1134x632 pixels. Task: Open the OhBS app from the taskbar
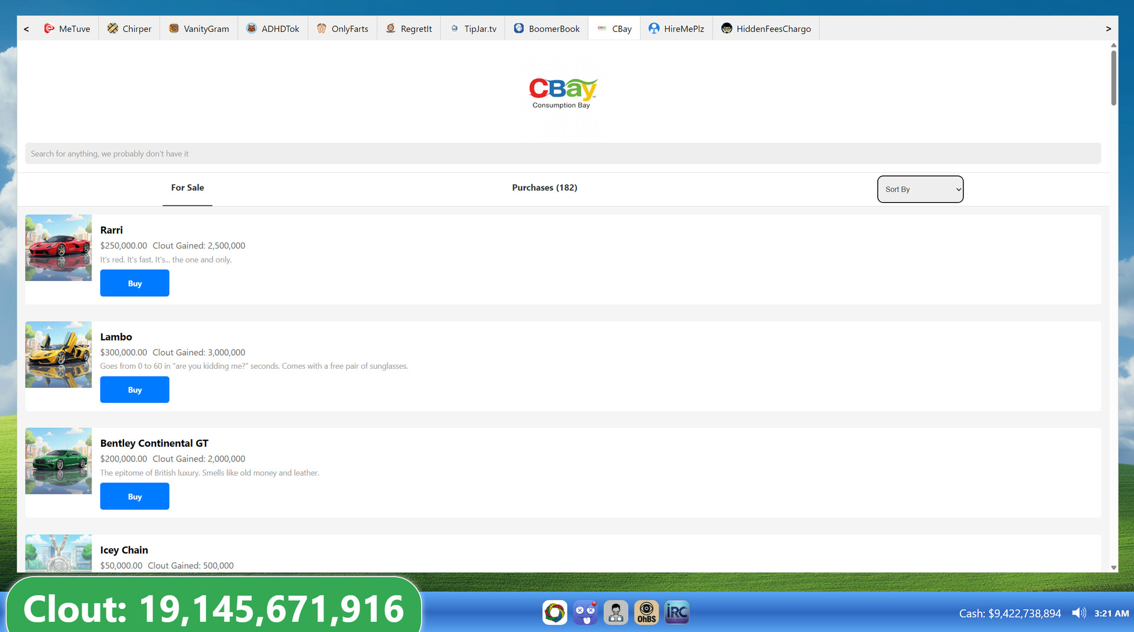pos(646,612)
